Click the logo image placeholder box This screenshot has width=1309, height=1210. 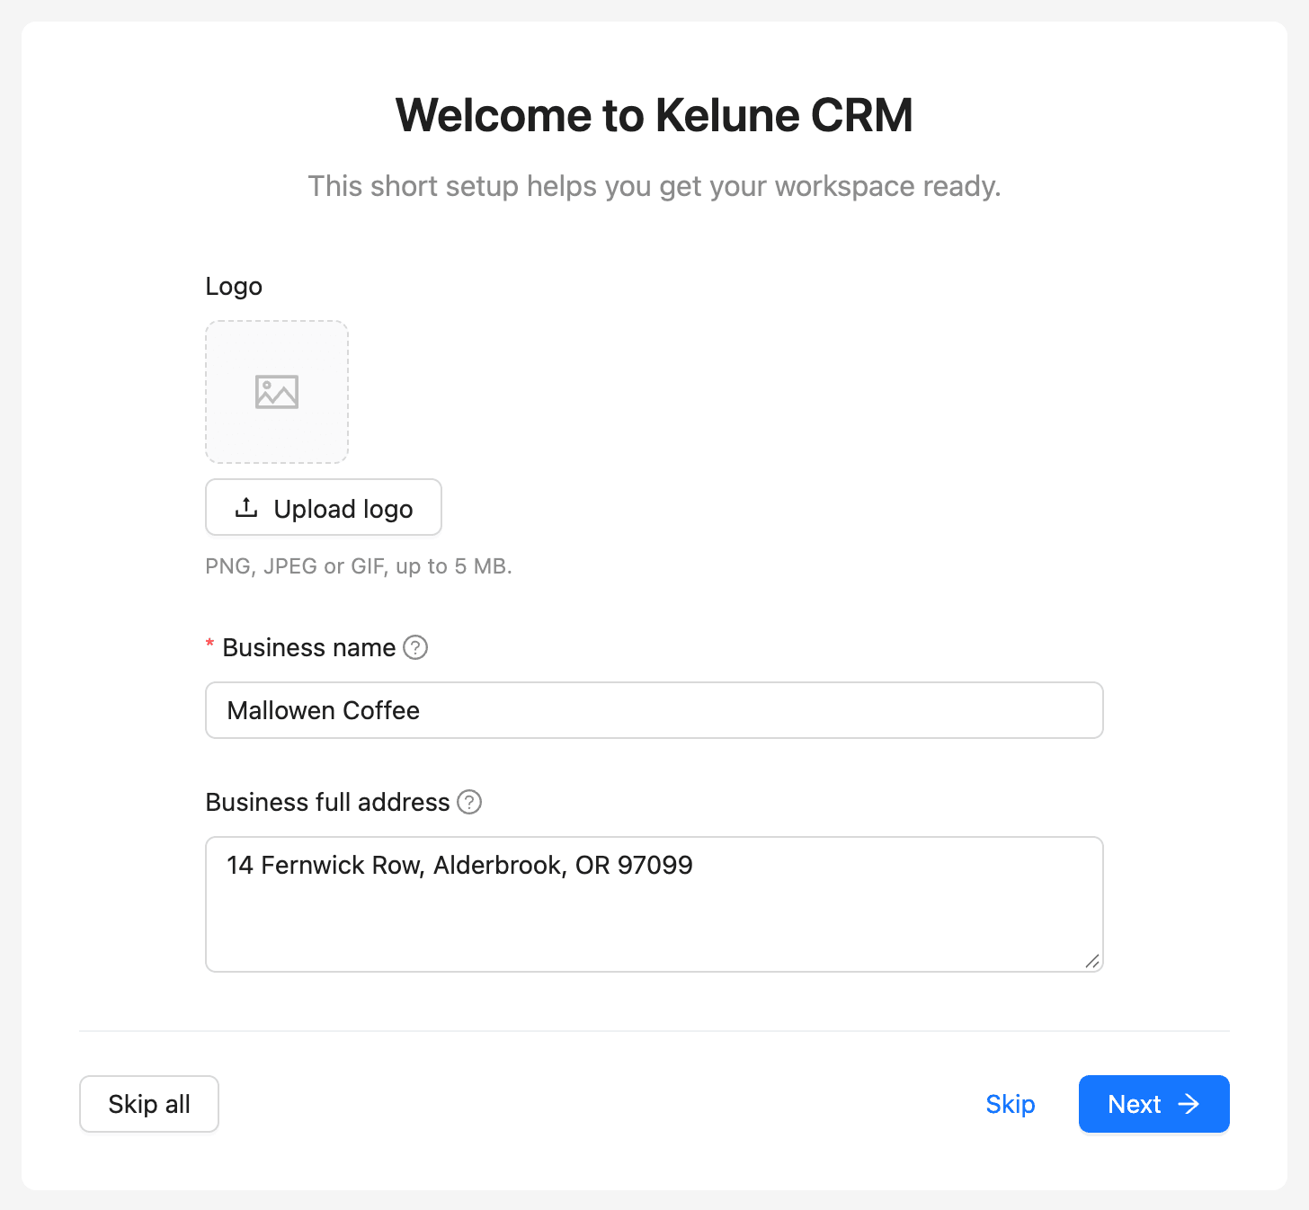point(277,392)
